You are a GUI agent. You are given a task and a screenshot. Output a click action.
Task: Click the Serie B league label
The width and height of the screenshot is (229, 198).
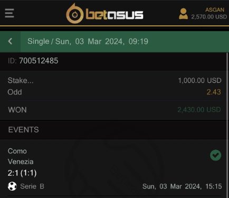coord(32,186)
